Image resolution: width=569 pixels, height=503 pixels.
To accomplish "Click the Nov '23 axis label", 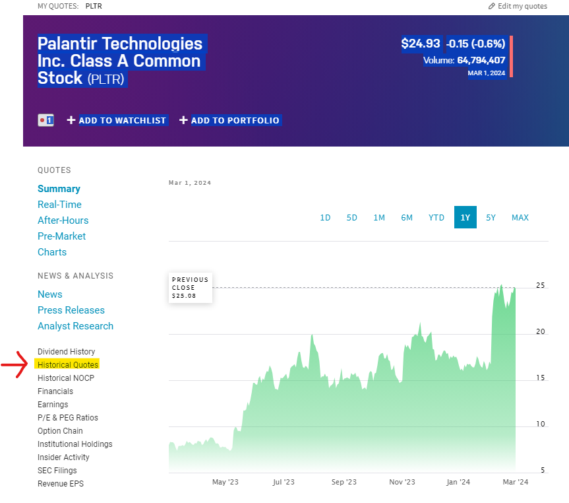I will (402, 482).
